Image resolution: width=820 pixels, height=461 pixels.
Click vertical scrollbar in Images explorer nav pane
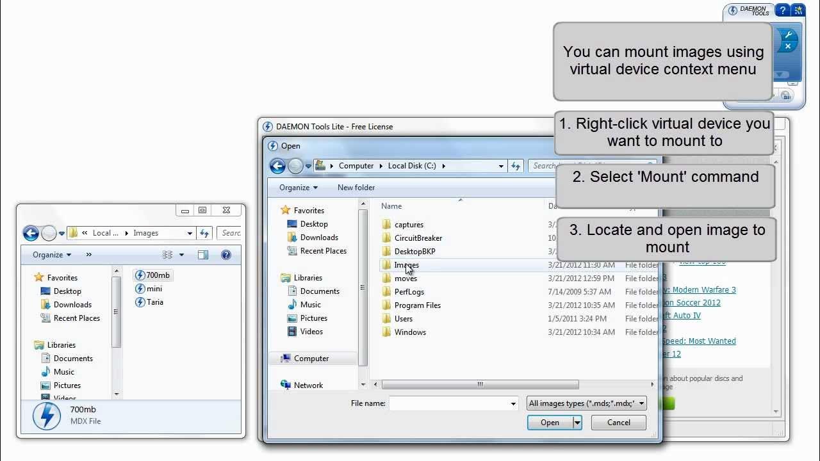(x=117, y=312)
